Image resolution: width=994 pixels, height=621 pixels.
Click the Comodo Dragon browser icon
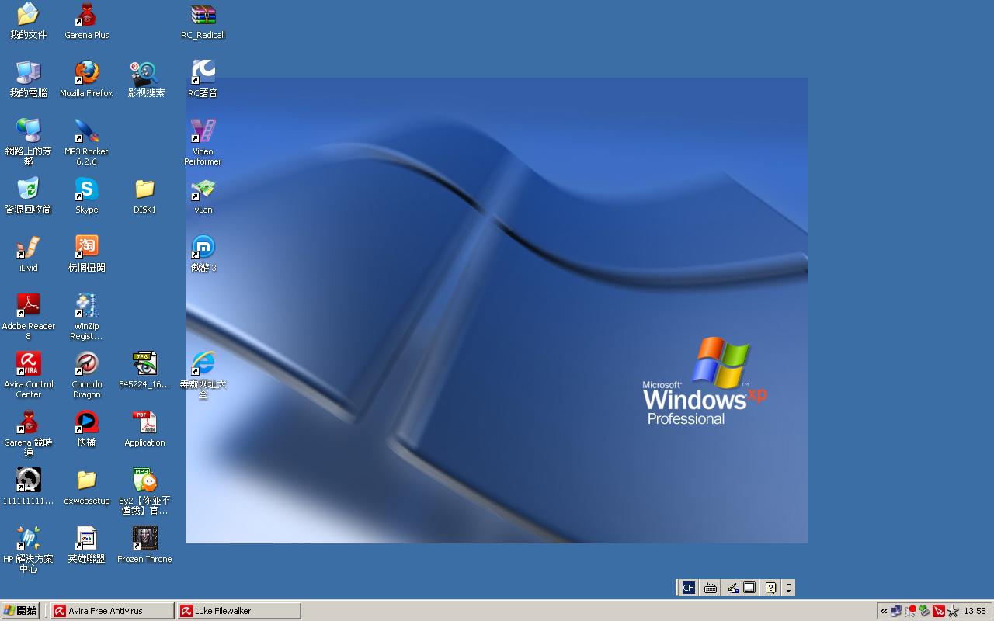tap(86, 364)
